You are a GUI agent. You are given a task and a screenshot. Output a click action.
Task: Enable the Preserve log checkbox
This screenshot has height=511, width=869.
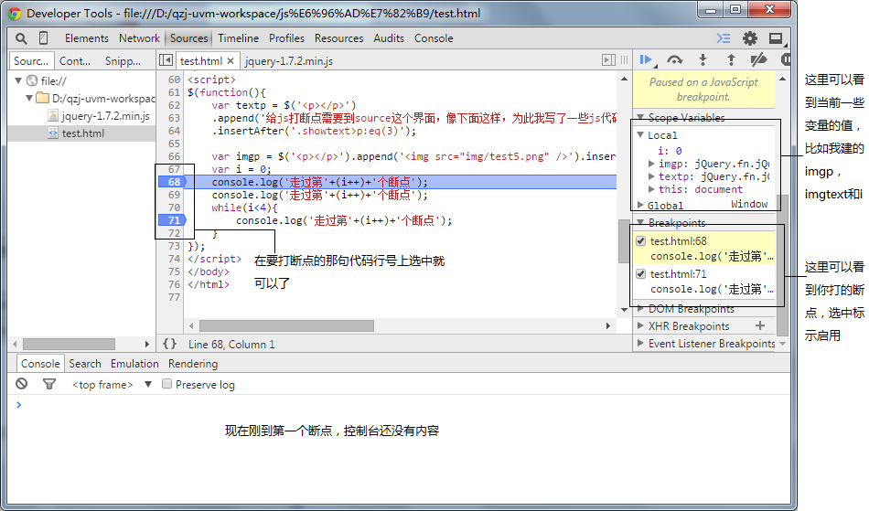166,384
